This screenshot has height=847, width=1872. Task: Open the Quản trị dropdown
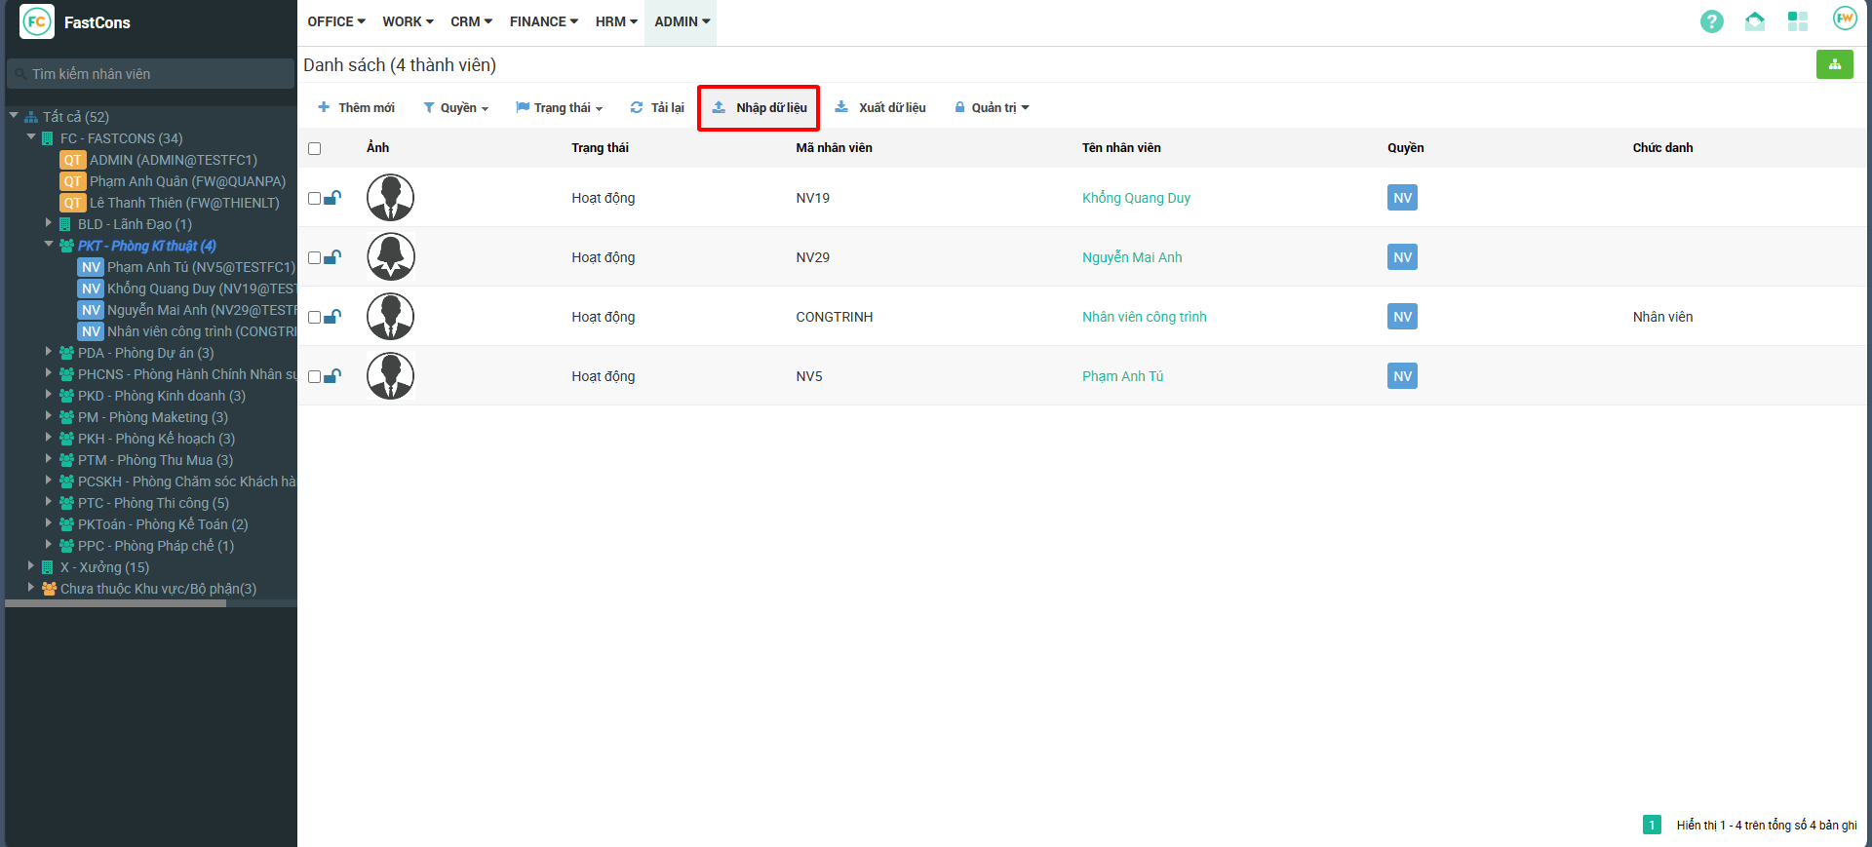pos(992,107)
